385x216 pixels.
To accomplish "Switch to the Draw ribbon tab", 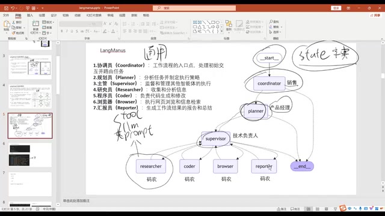I will click(42, 15).
